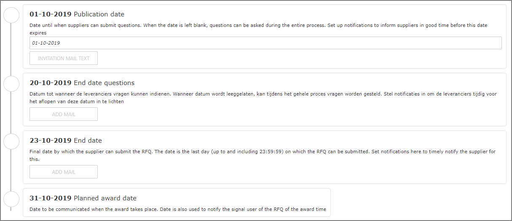Screen dimensions: 512x221
Task: Select the End date questions timeline circle
Action: pyautogui.click(x=11, y=84)
